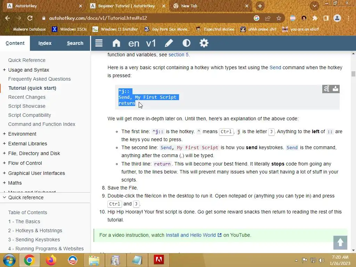Toggle dark/light theme contrast icon

point(186,43)
